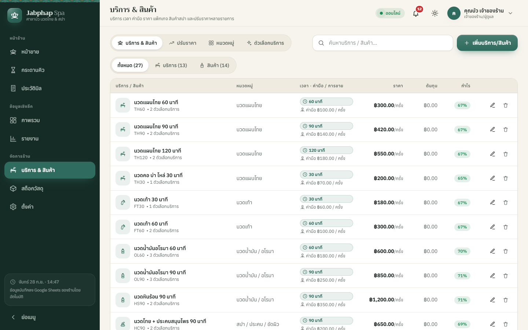Screen dimensions: 528x330
Task: Open ประวัติบิล bill history
Action: (x=50, y=88)
